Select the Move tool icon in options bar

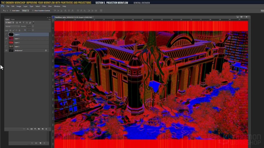[x=4, y=10]
